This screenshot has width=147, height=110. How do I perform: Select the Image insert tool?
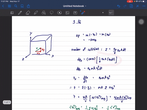67,13
